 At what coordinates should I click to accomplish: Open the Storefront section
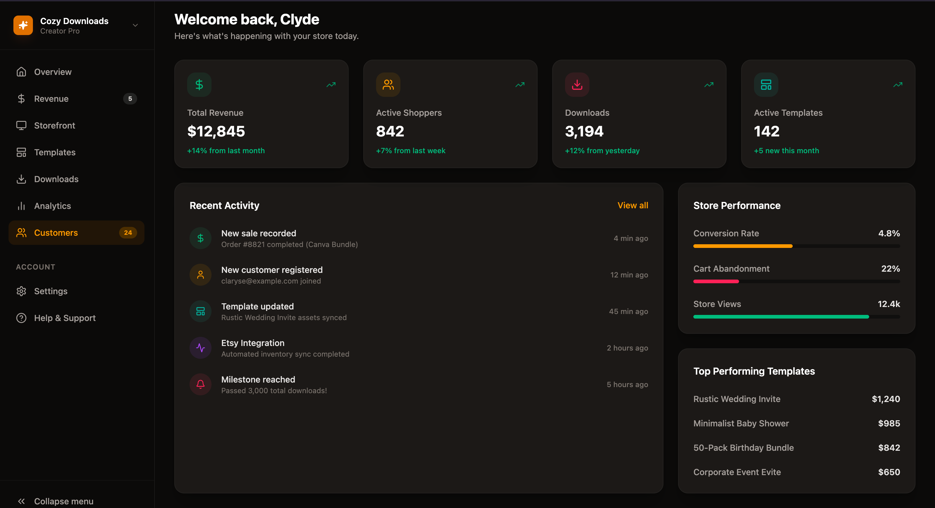click(x=76, y=125)
